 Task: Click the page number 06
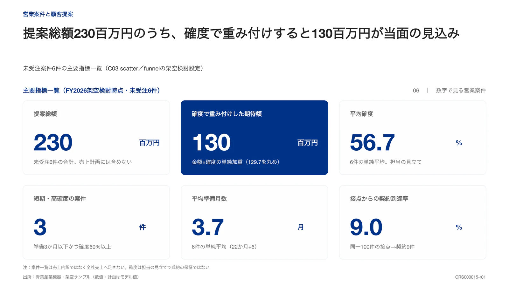[416, 91]
